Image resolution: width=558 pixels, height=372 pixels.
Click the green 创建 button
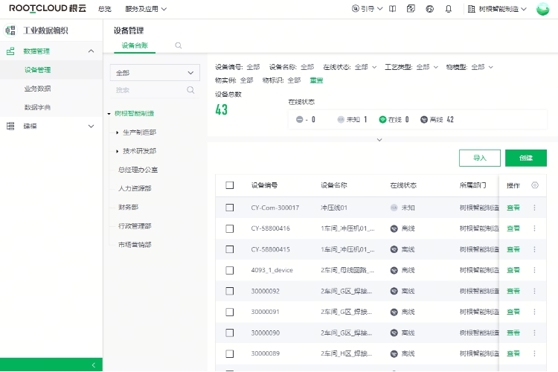[525, 158]
